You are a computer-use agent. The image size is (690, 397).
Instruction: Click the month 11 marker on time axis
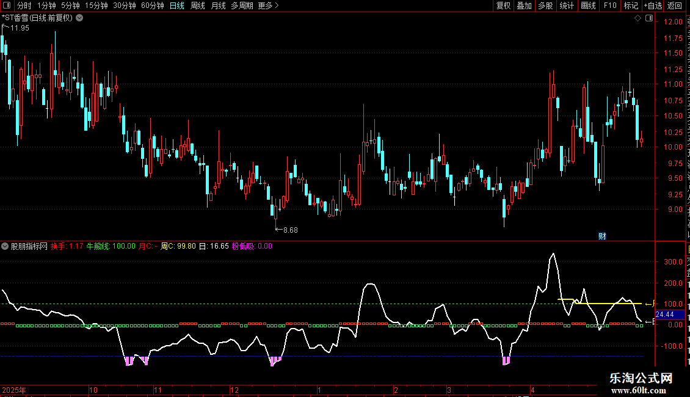158,390
